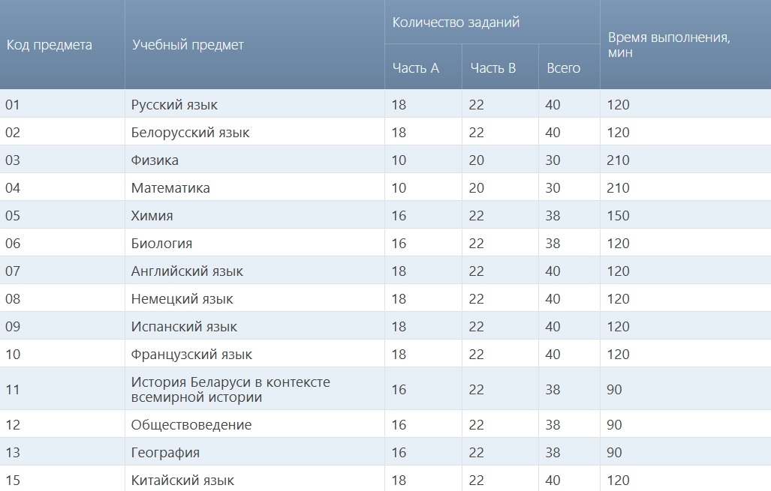Select the 'Обществоведение' subject cell
Screen dimensions: 771x491
coord(191,425)
